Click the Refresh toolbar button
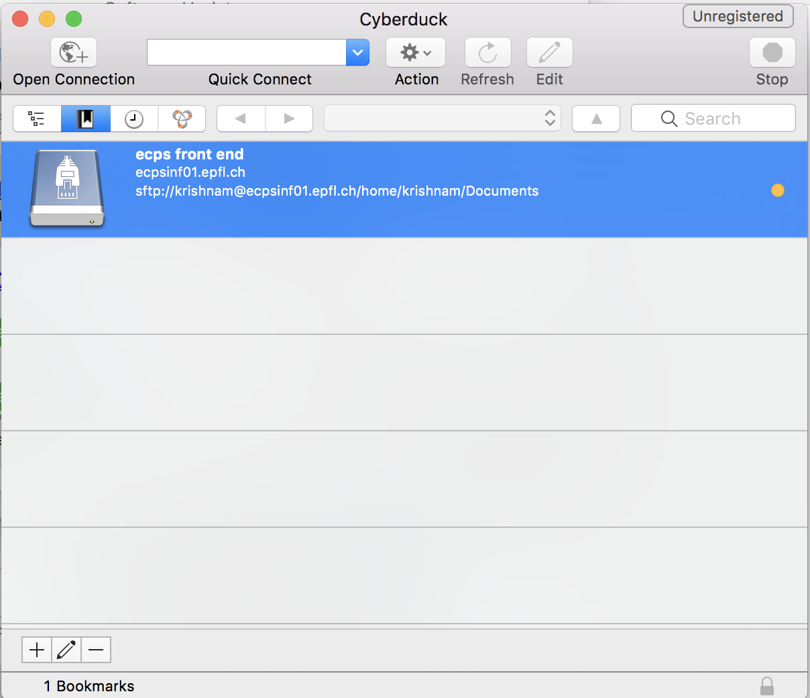 point(488,52)
